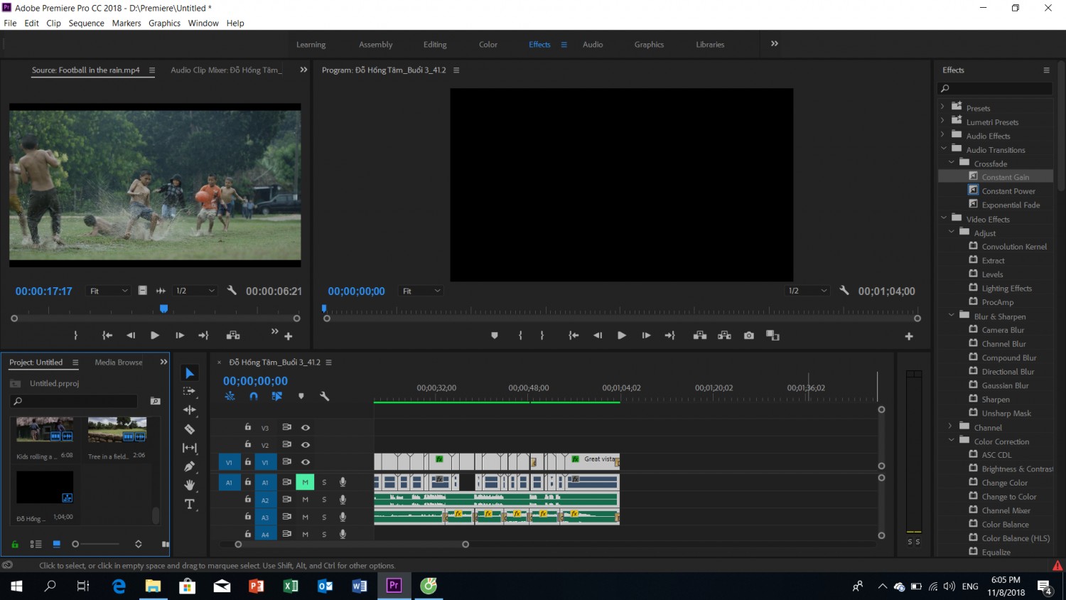Image resolution: width=1066 pixels, height=600 pixels.
Task: Select the Selection tool arrow
Action: coord(190,373)
